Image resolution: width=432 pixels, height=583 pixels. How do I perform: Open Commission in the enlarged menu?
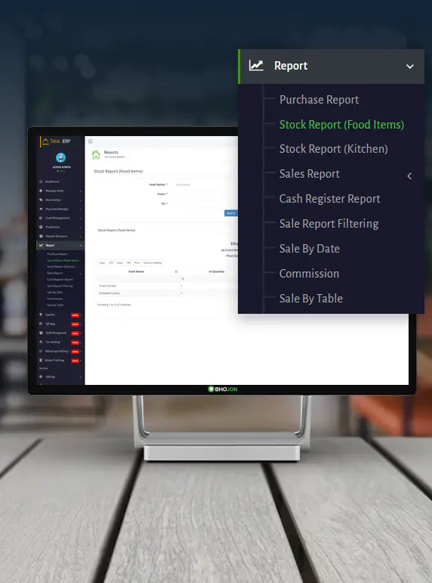[x=309, y=273]
